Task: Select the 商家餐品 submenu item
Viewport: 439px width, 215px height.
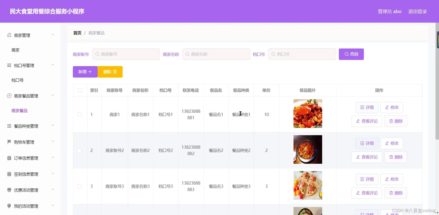Action: tap(19, 111)
